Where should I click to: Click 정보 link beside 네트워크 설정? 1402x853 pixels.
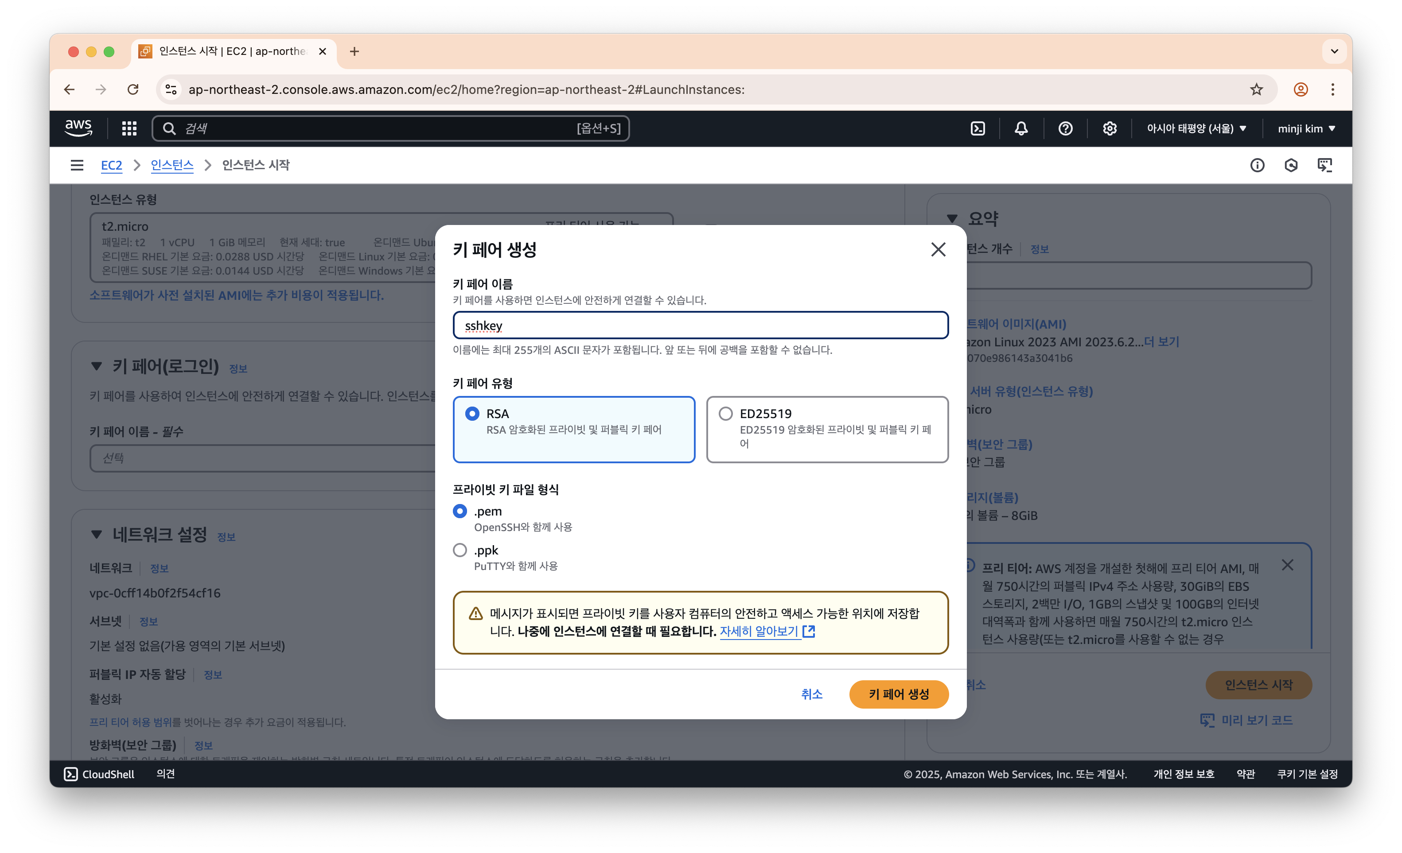pyautogui.click(x=226, y=537)
